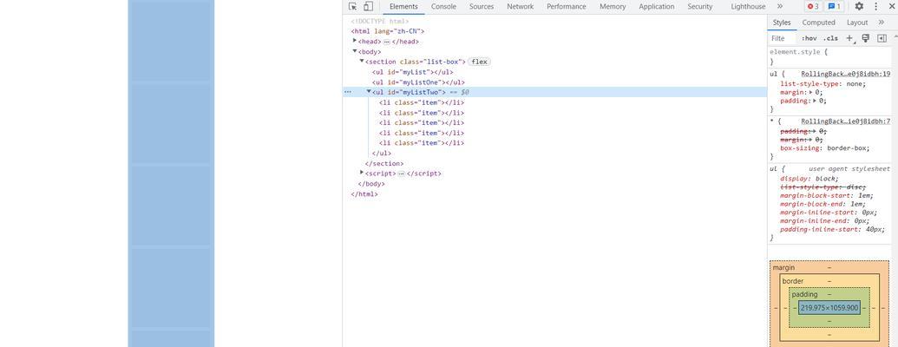Show more main DevTools tabs chevron
The width and height of the screenshot is (898, 347).
pos(780,6)
